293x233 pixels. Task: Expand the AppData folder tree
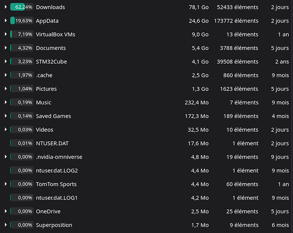point(6,21)
